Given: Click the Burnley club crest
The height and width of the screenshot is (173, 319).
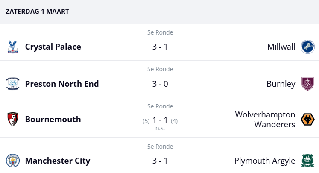Looking at the screenshot, I should [x=307, y=84].
